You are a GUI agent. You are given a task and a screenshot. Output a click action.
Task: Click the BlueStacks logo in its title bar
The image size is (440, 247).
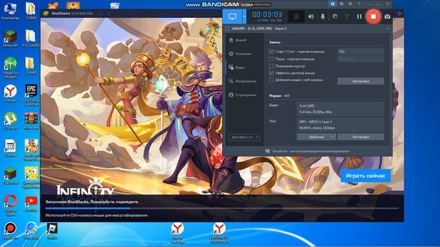45,13
